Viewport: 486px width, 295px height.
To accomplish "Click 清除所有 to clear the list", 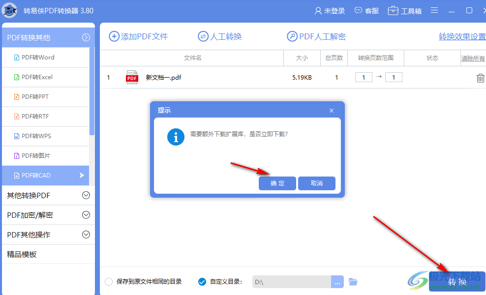I will tap(473, 58).
